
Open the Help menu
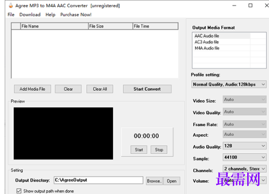pyautogui.click(x=50, y=15)
